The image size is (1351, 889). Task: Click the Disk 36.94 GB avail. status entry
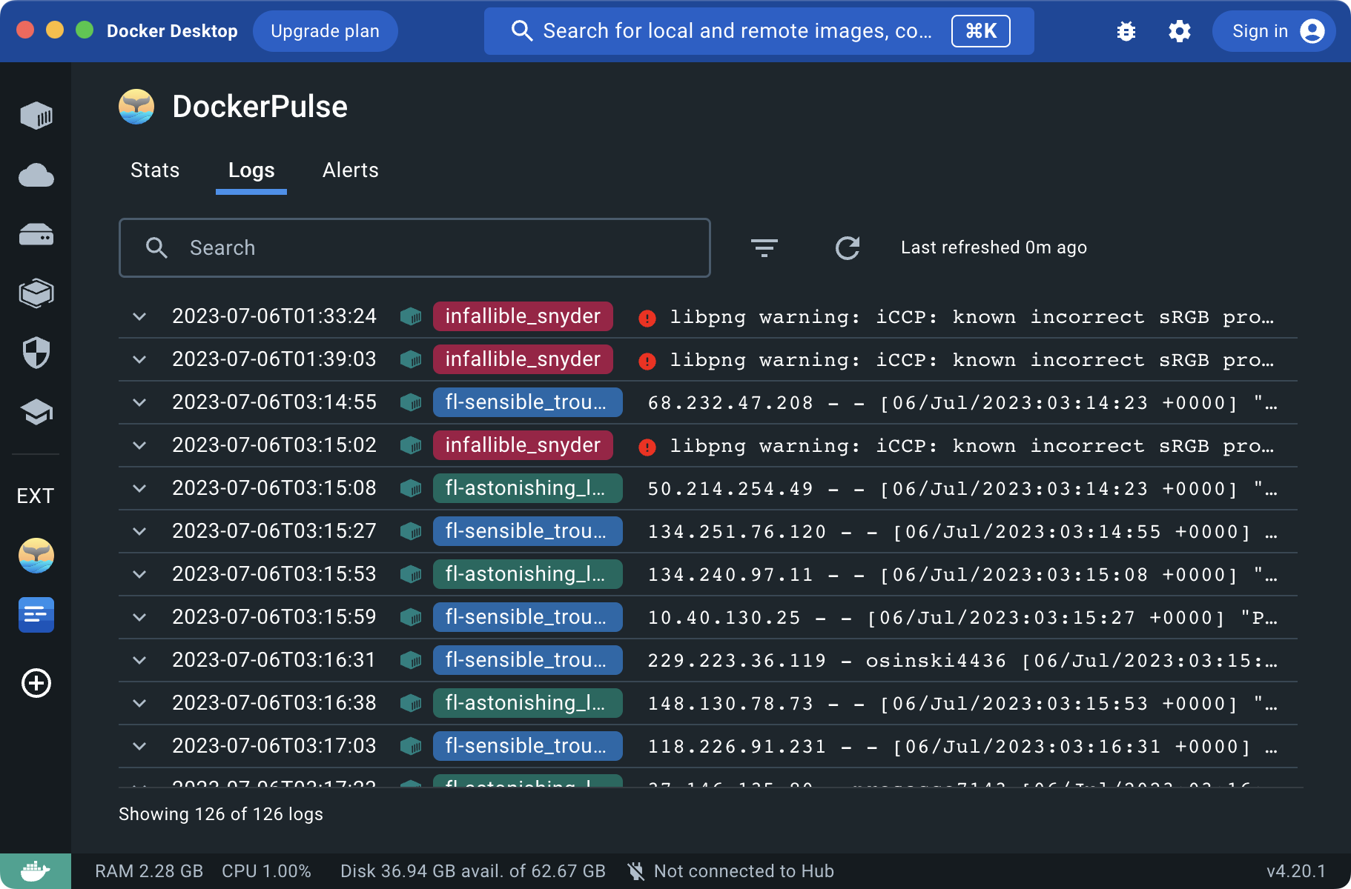pos(473,871)
